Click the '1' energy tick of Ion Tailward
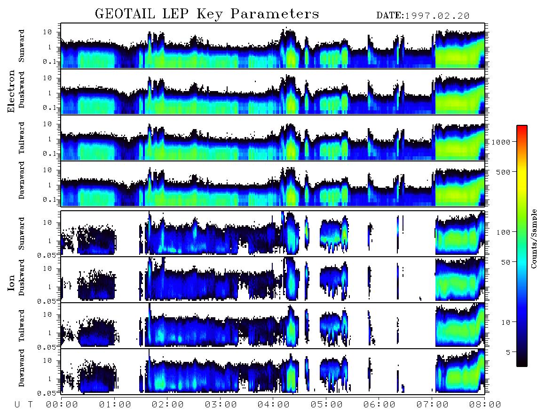The height and width of the screenshot is (413, 537). tap(50, 333)
